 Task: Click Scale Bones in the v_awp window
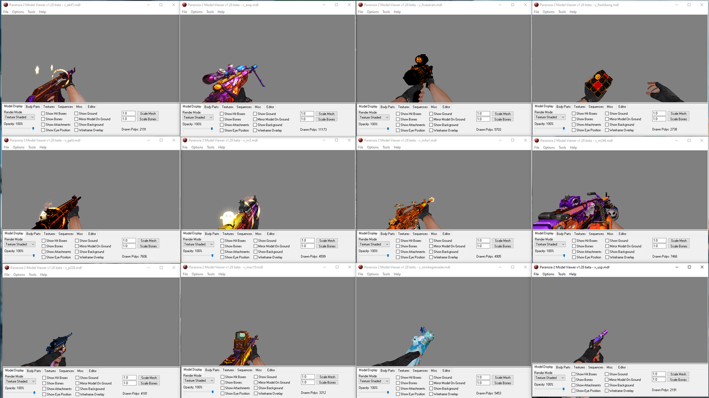pyautogui.click(x=327, y=119)
